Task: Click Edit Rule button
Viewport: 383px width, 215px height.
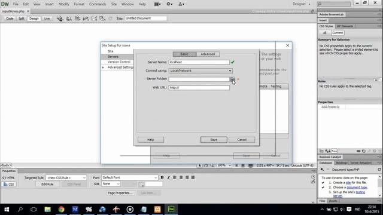Action: pyautogui.click(x=47, y=184)
